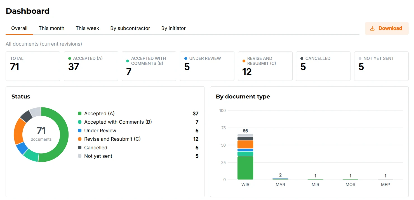Open the Overall tab
Screen dimensions: 414x200
point(19,28)
